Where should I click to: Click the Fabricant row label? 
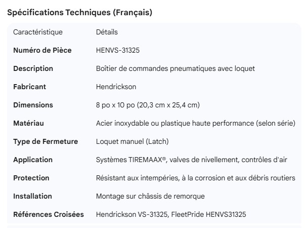(29, 87)
